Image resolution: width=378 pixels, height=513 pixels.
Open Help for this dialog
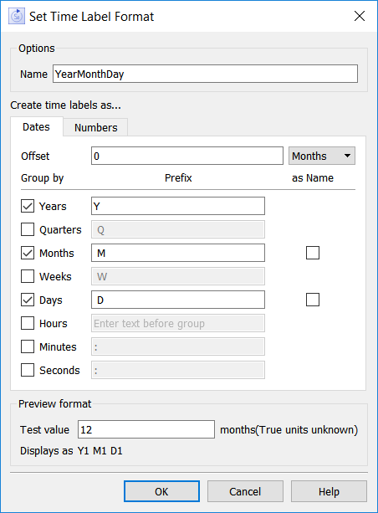tap(329, 491)
